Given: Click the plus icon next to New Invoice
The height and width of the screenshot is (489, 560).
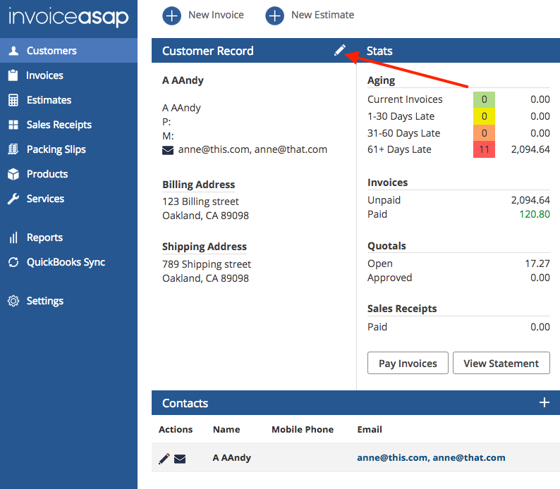Looking at the screenshot, I should click(171, 15).
